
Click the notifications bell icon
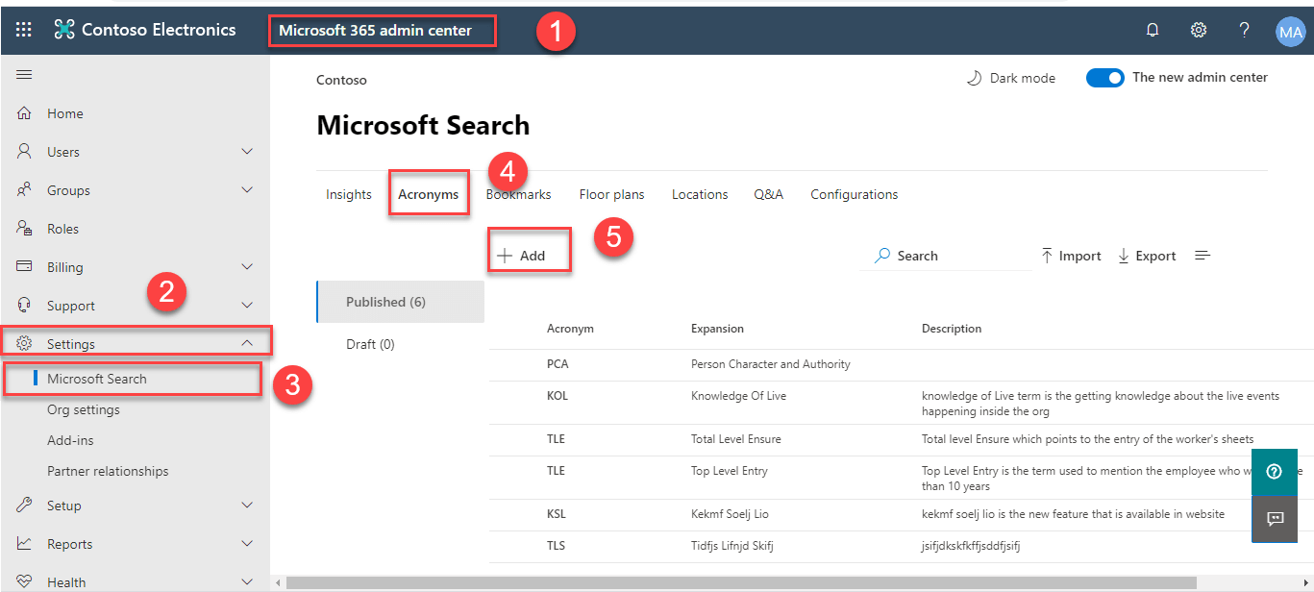coord(1153,30)
